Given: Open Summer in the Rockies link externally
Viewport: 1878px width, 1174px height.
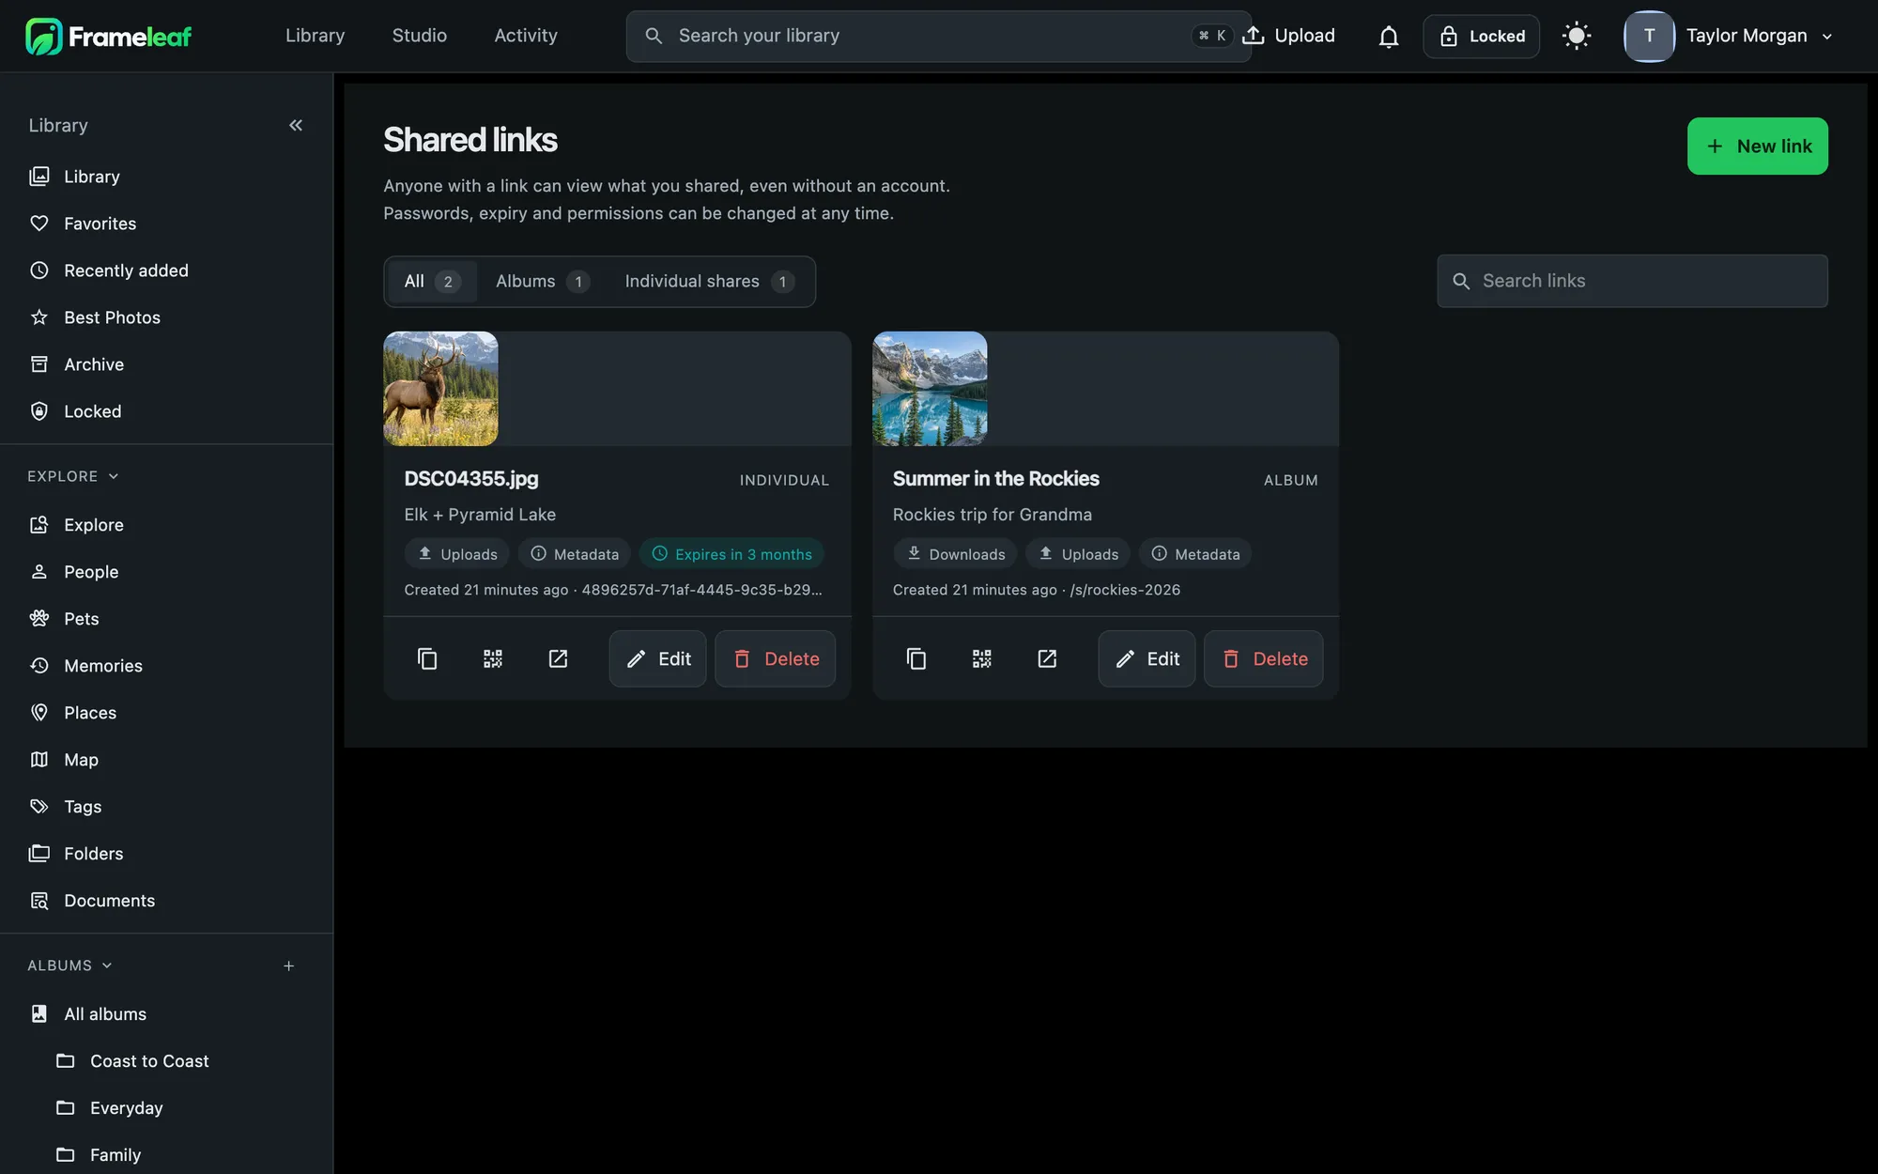Looking at the screenshot, I should (x=1047, y=658).
